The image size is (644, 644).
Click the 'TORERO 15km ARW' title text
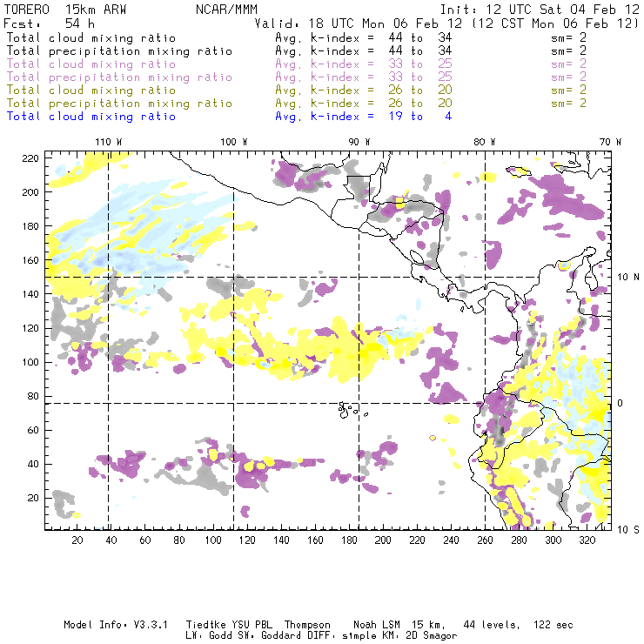(x=65, y=10)
